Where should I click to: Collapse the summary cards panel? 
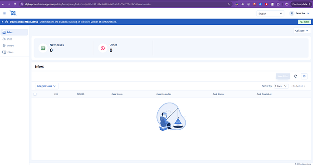coord(302,31)
